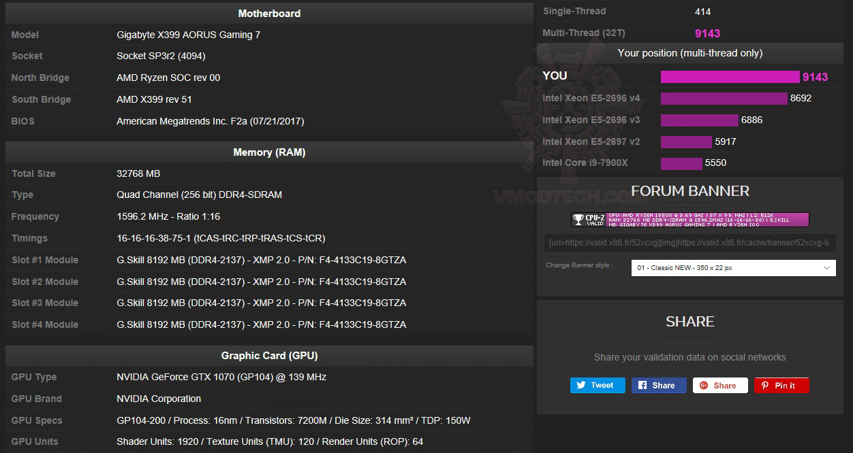The height and width of the screenshot is (453, 853).
Task: Click the CPU-Z trophy icon in forum banner
Action: [x=578, y=220]
